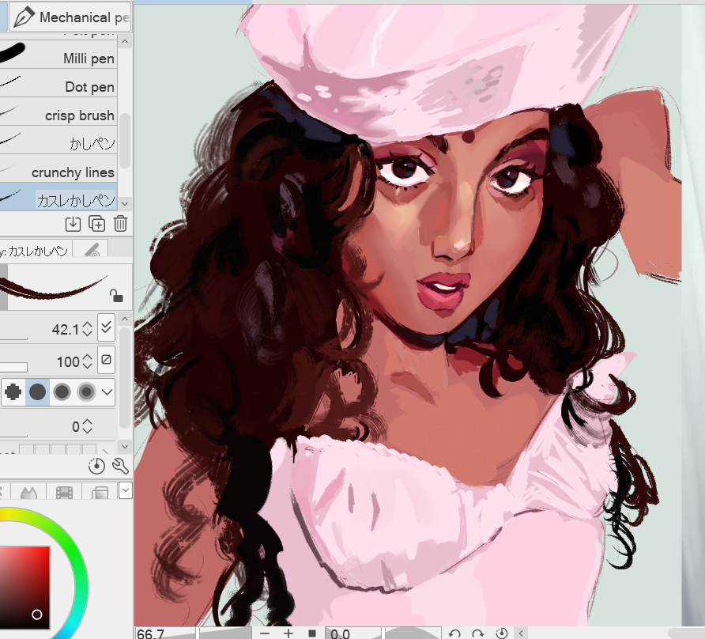Select strong anti-aliasing option
705x639 pixels.
[86, 392]
